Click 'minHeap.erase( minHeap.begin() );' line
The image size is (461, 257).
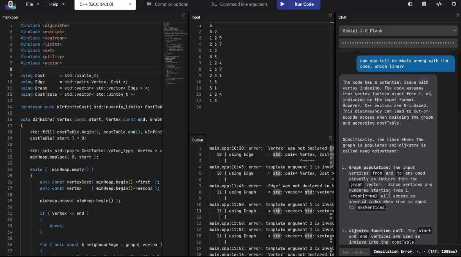coord(80,201)
